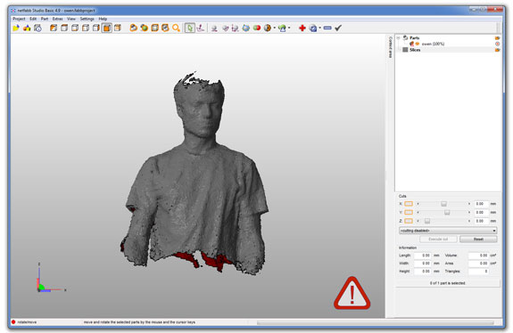The height and width of the screenshot is (333, 513).
Task: Click the last view cube before zoom icons
Action: [118, 28]
